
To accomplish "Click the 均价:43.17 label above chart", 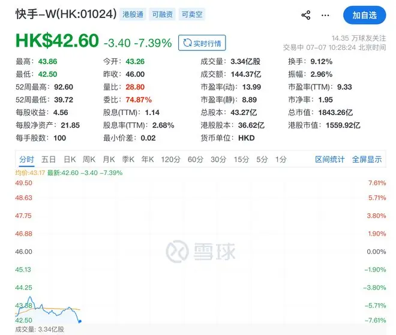I will pyautogui.click(x=30, y=173).
